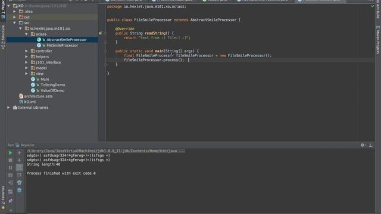Expand the .idea folder
The image size is (381, 214).
click(x=14, y=11)
